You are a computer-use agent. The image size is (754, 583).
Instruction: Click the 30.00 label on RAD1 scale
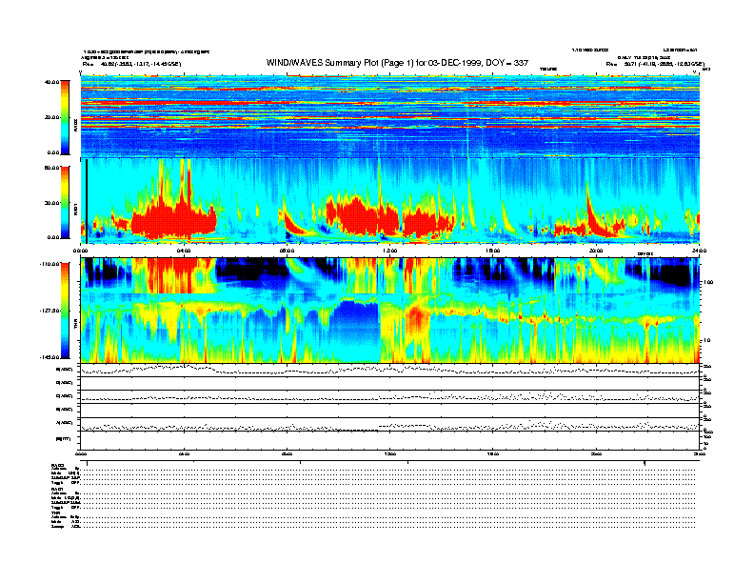pyautogui.click(x=52, y=203)
